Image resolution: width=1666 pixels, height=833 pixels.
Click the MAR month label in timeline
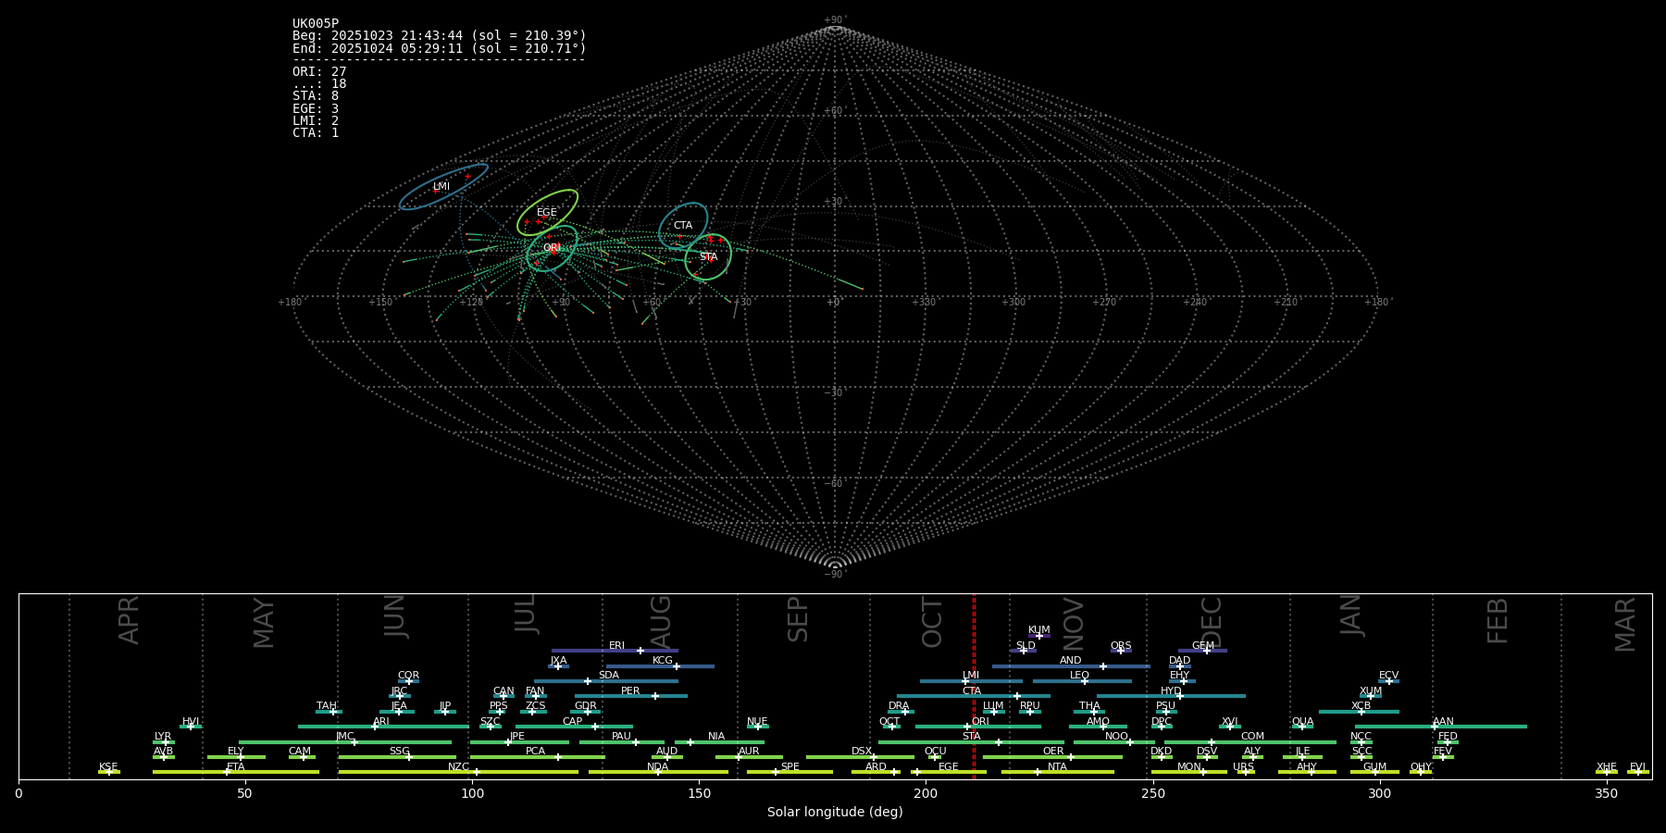(1625, 625)
